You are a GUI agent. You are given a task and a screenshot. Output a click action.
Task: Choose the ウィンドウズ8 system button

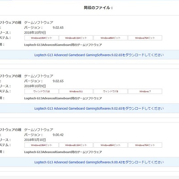click(111, 91)
